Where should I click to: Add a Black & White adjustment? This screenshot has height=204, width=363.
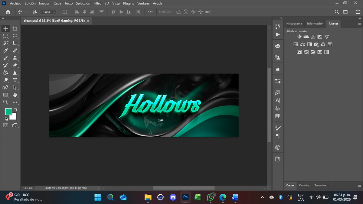click(x=309, y=44)
